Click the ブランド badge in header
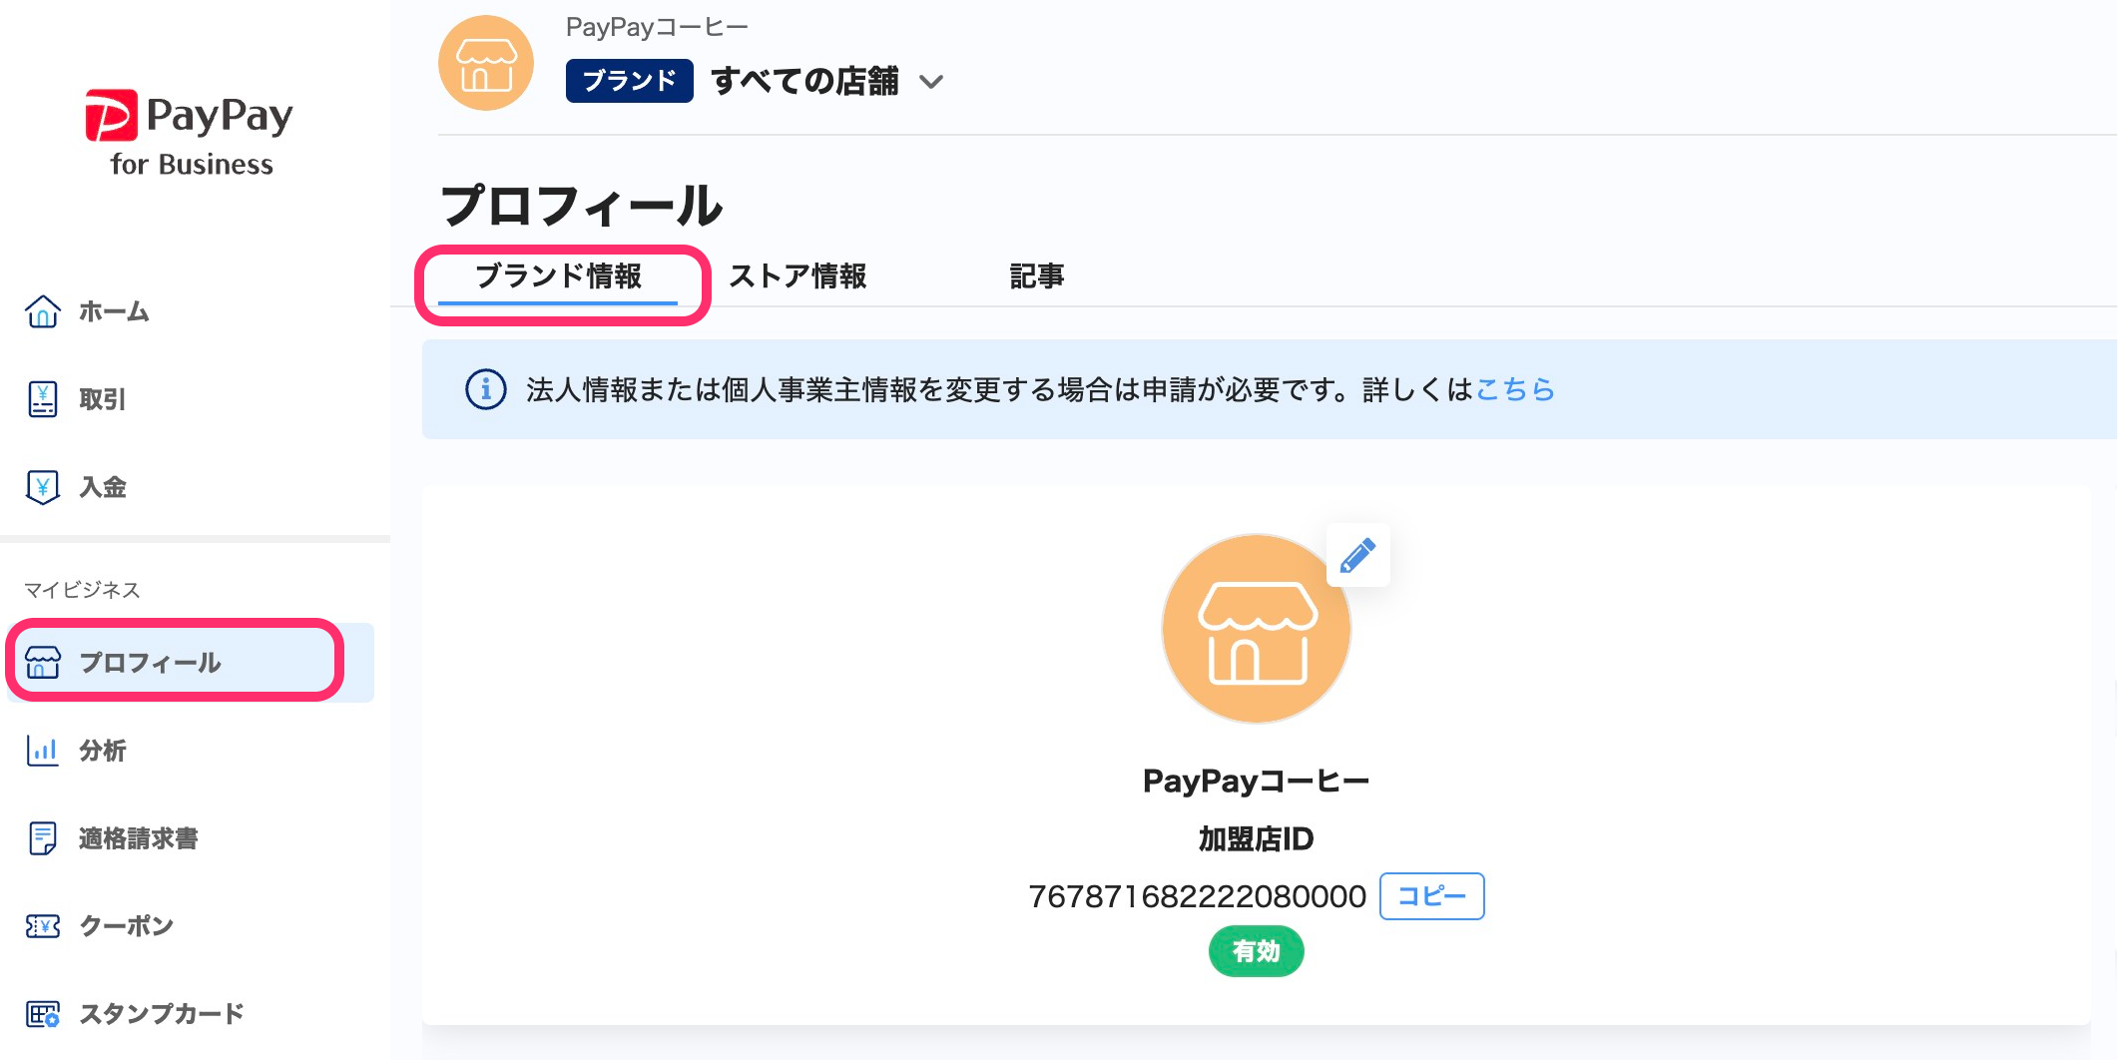The image size is (2118, 1060). point(629,81)
